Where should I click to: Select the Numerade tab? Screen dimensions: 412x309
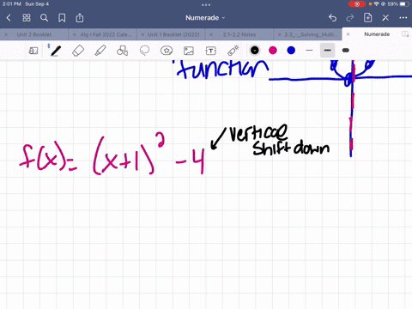(377, 34)
